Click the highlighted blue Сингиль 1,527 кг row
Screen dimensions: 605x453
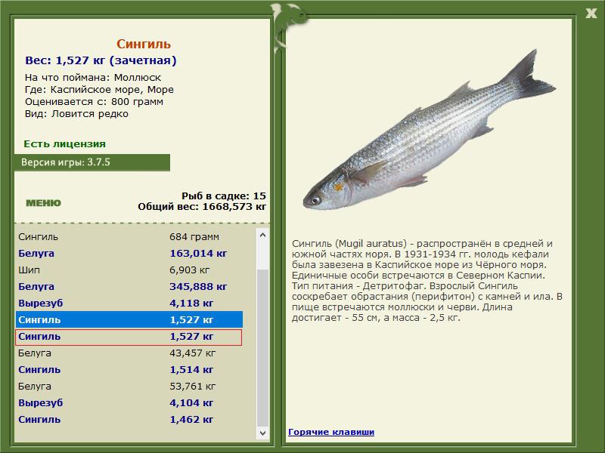click(x=129, y=320)
